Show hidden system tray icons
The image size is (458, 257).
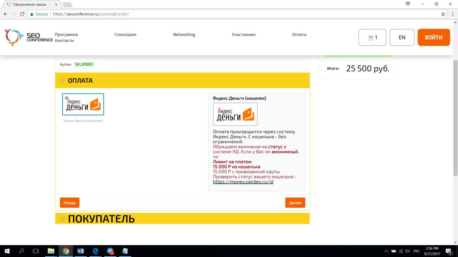tap(386, 251)
